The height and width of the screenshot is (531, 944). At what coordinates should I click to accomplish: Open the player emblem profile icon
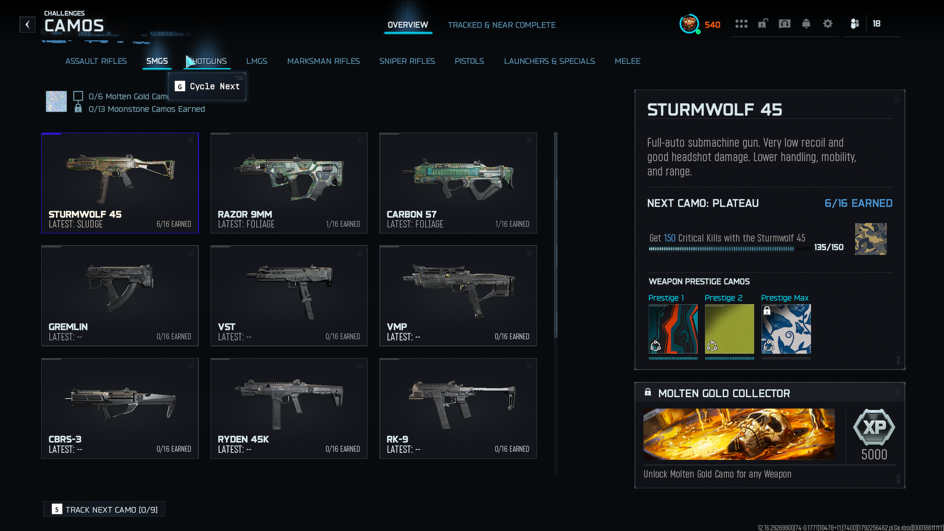coord(689,24)
